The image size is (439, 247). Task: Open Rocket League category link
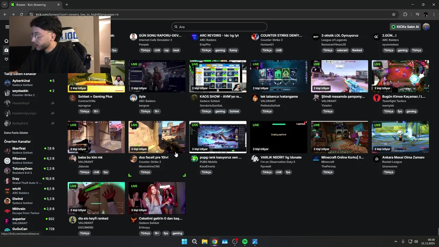[x=392, y=162]
